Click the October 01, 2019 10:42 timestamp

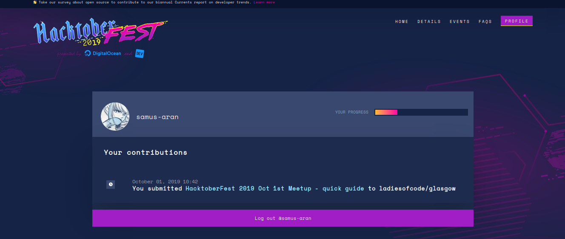point(165,182)
